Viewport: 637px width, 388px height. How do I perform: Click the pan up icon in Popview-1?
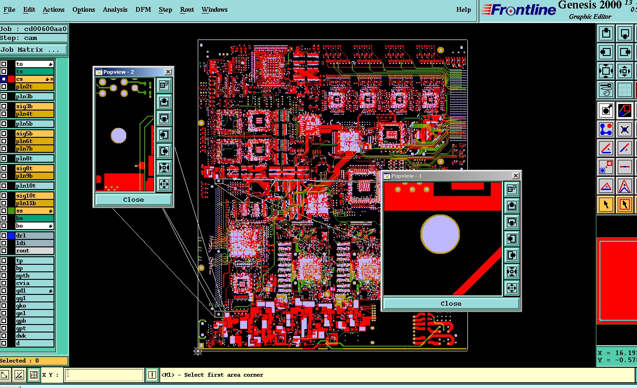(x=512, y=206)
